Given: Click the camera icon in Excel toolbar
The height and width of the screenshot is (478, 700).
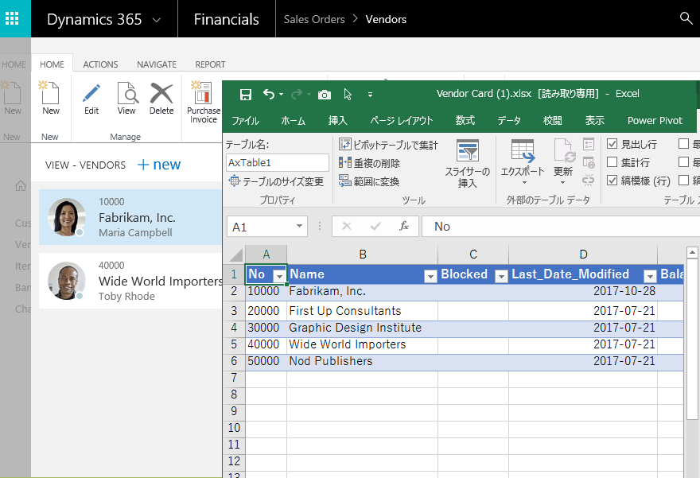Looking at the screenshot, I should coord(325,95).
